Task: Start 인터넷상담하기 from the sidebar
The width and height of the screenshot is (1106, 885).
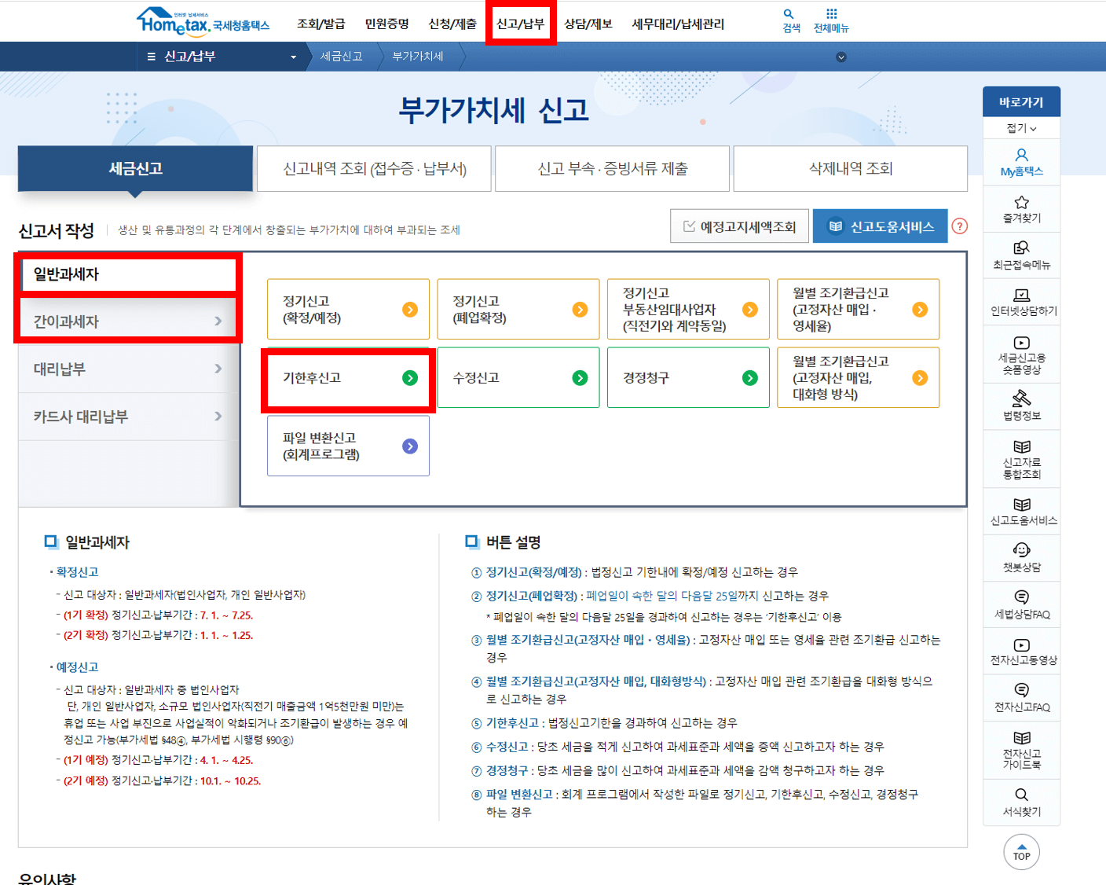Action: point(1021,303)
